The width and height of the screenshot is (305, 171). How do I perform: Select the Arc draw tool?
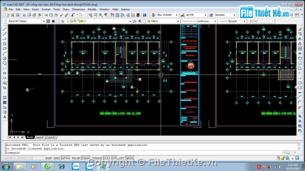(x=5, y=54)
